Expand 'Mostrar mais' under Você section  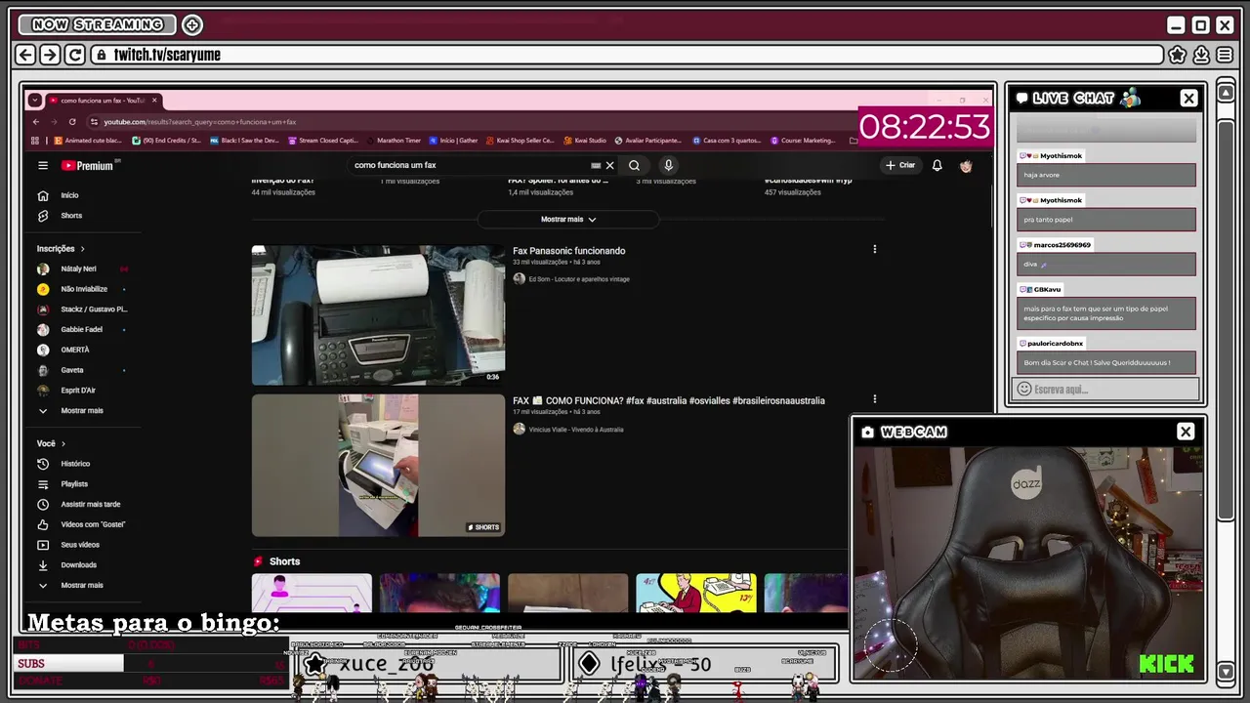pos(83,585)
